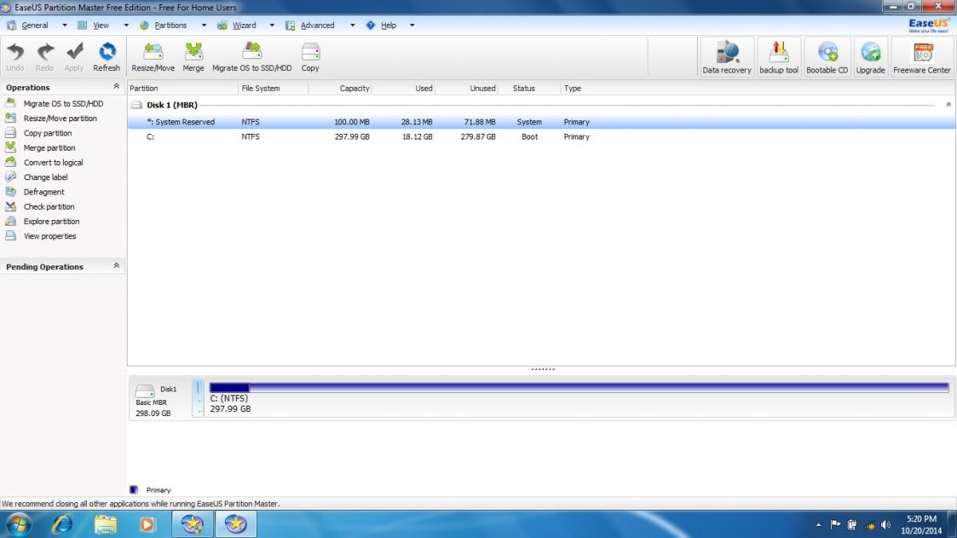Collapse the Operations panel

116,87
